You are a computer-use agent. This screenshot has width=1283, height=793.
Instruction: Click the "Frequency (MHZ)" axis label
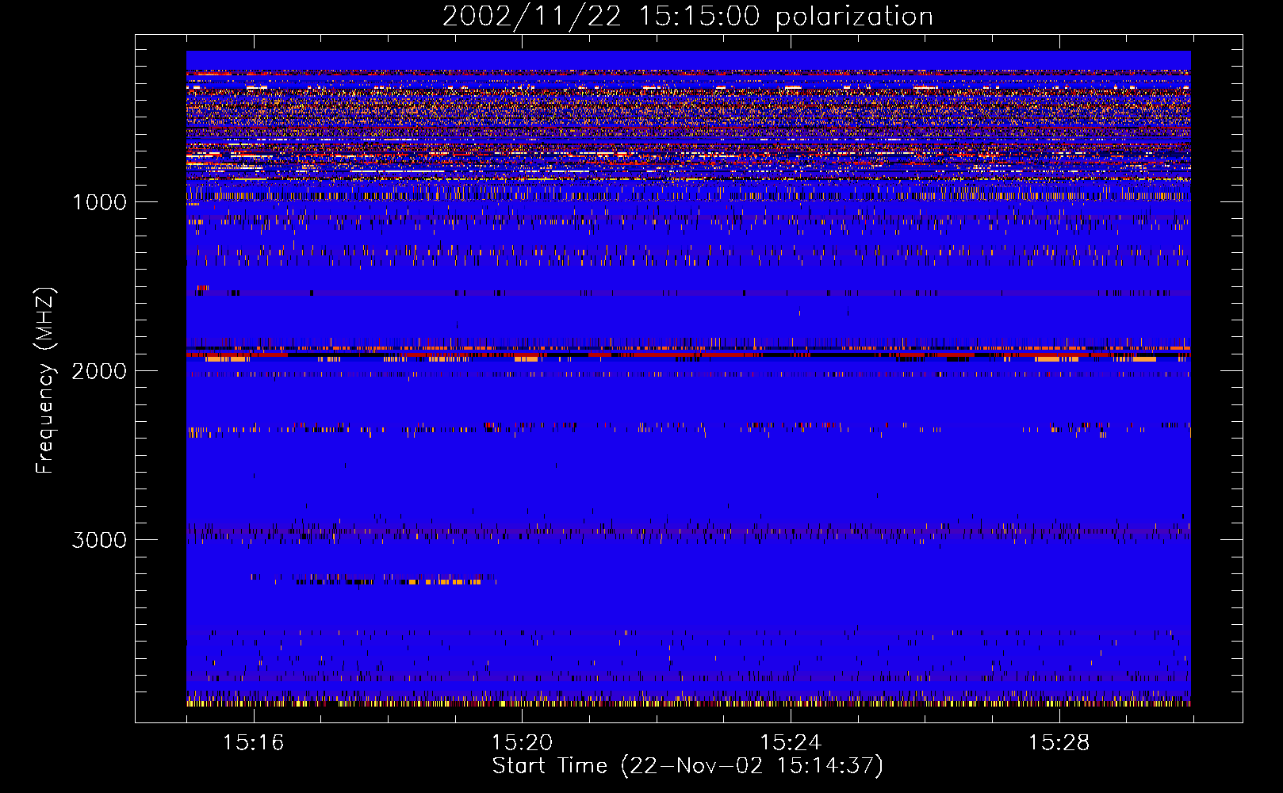pyautogui.click(x=45, y=381)
